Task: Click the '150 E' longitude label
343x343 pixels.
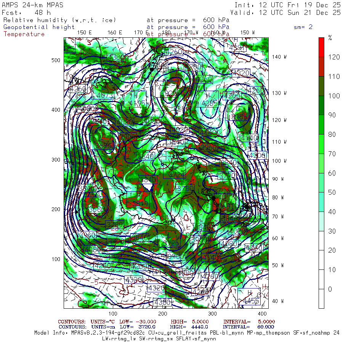Action: point(85,33)
